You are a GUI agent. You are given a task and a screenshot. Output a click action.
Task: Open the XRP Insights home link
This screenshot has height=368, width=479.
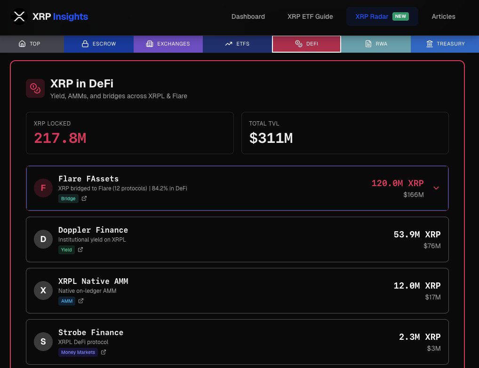49,16
